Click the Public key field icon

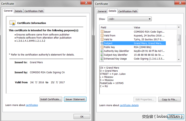click(x=102, y=47)
